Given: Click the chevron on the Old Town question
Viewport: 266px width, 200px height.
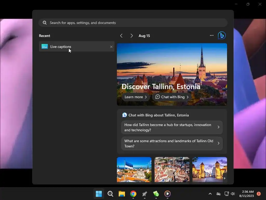Looking at the screenshot, I should point(218,143).
